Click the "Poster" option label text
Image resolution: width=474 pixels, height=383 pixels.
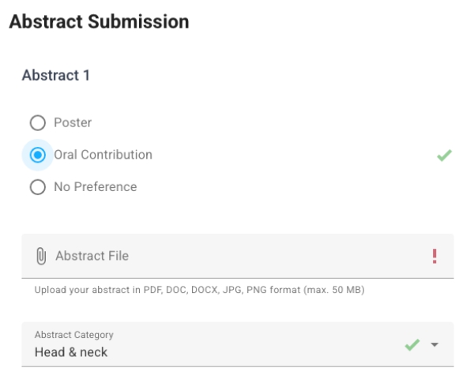[x=73, y=123]
